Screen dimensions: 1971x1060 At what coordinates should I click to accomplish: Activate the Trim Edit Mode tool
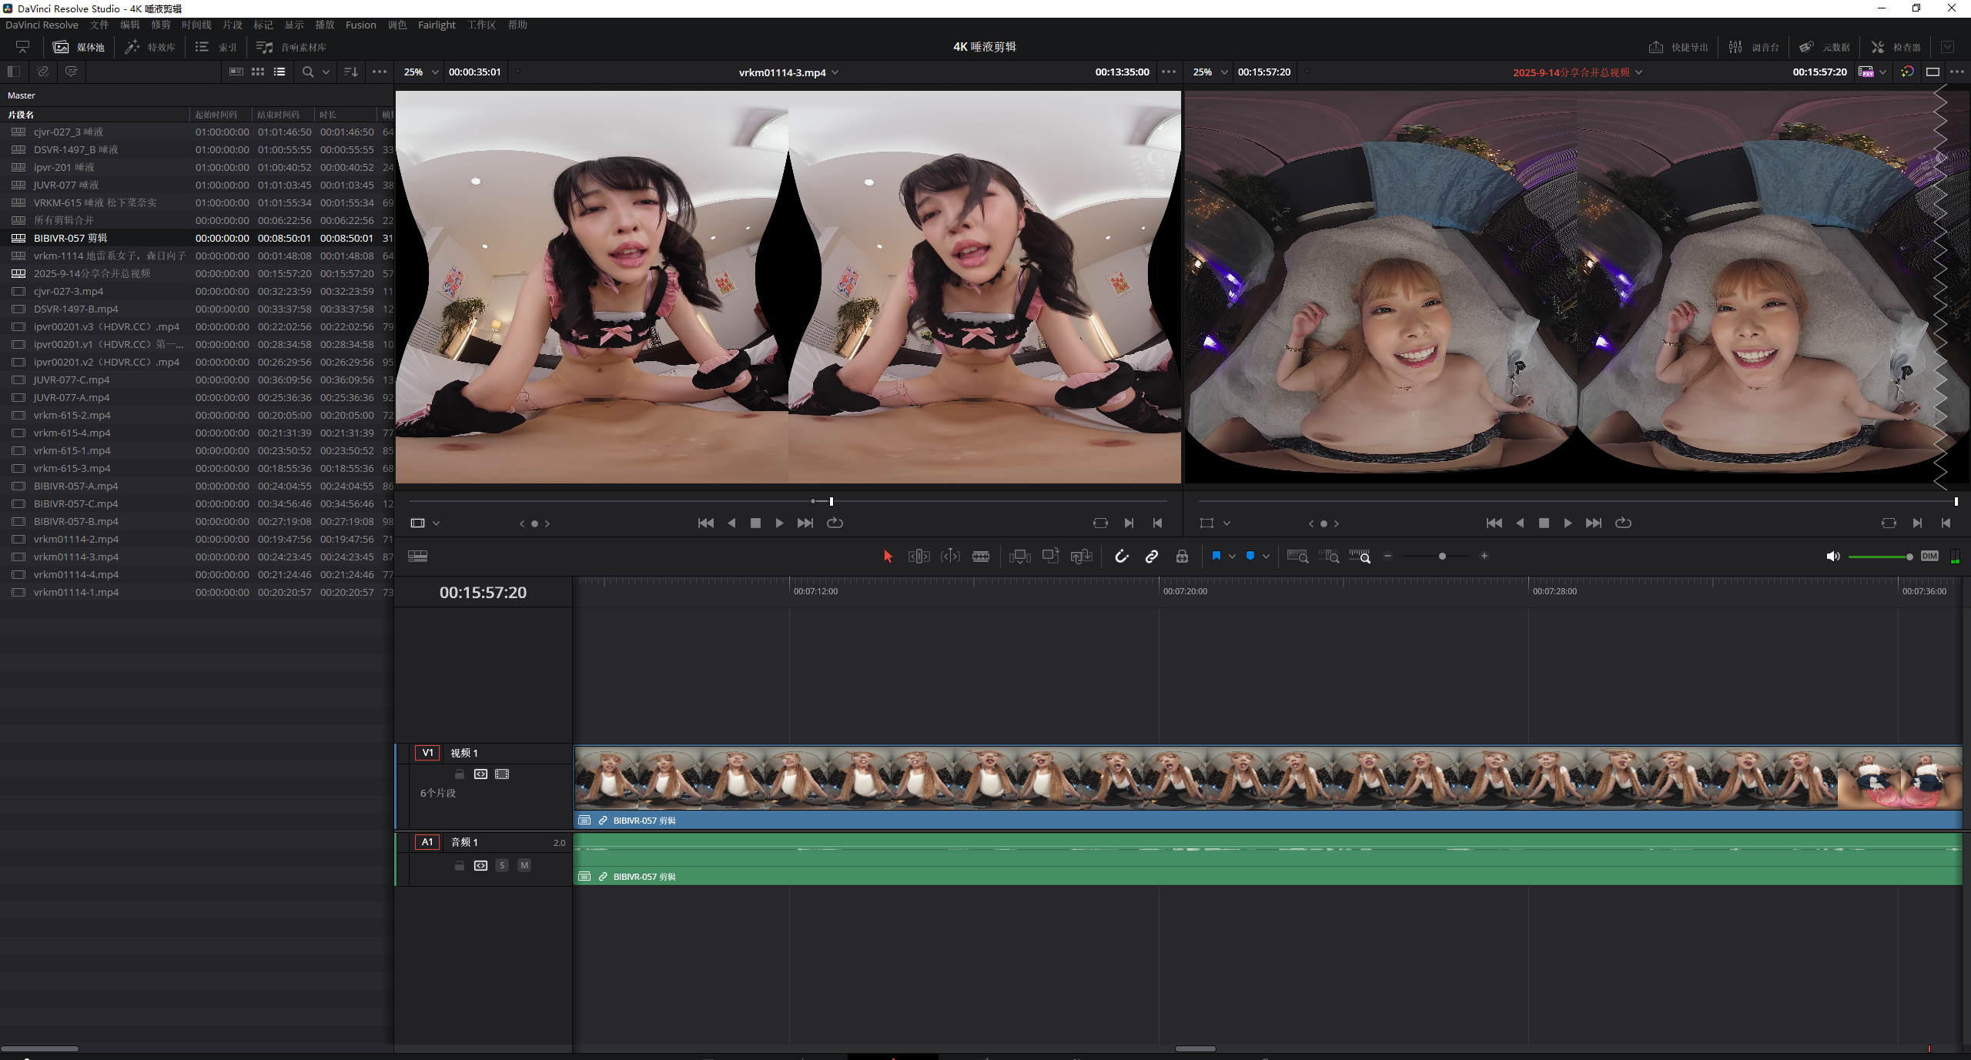click(x=919, y=556)
